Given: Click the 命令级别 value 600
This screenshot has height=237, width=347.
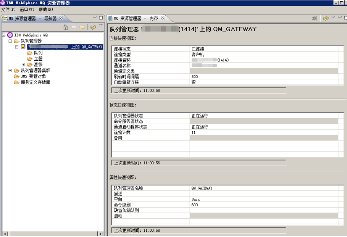Looking at the screenshot, I should coord(195,205).
